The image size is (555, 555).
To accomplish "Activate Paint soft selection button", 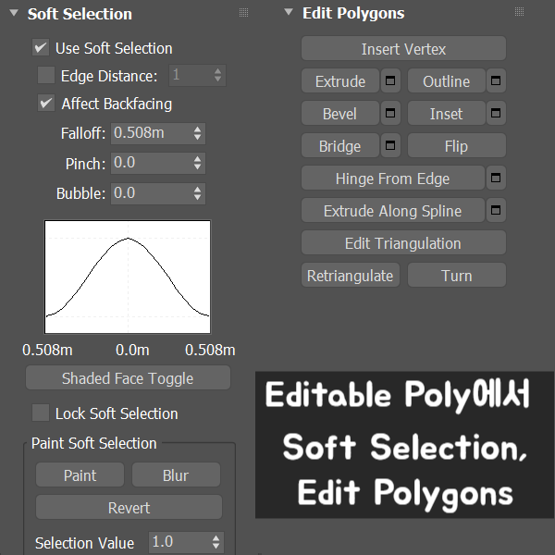I will tap(80, 475).
